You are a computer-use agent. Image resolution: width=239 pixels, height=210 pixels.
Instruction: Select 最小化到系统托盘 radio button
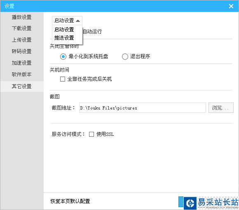pyautogui.click(x=63, y=57)
